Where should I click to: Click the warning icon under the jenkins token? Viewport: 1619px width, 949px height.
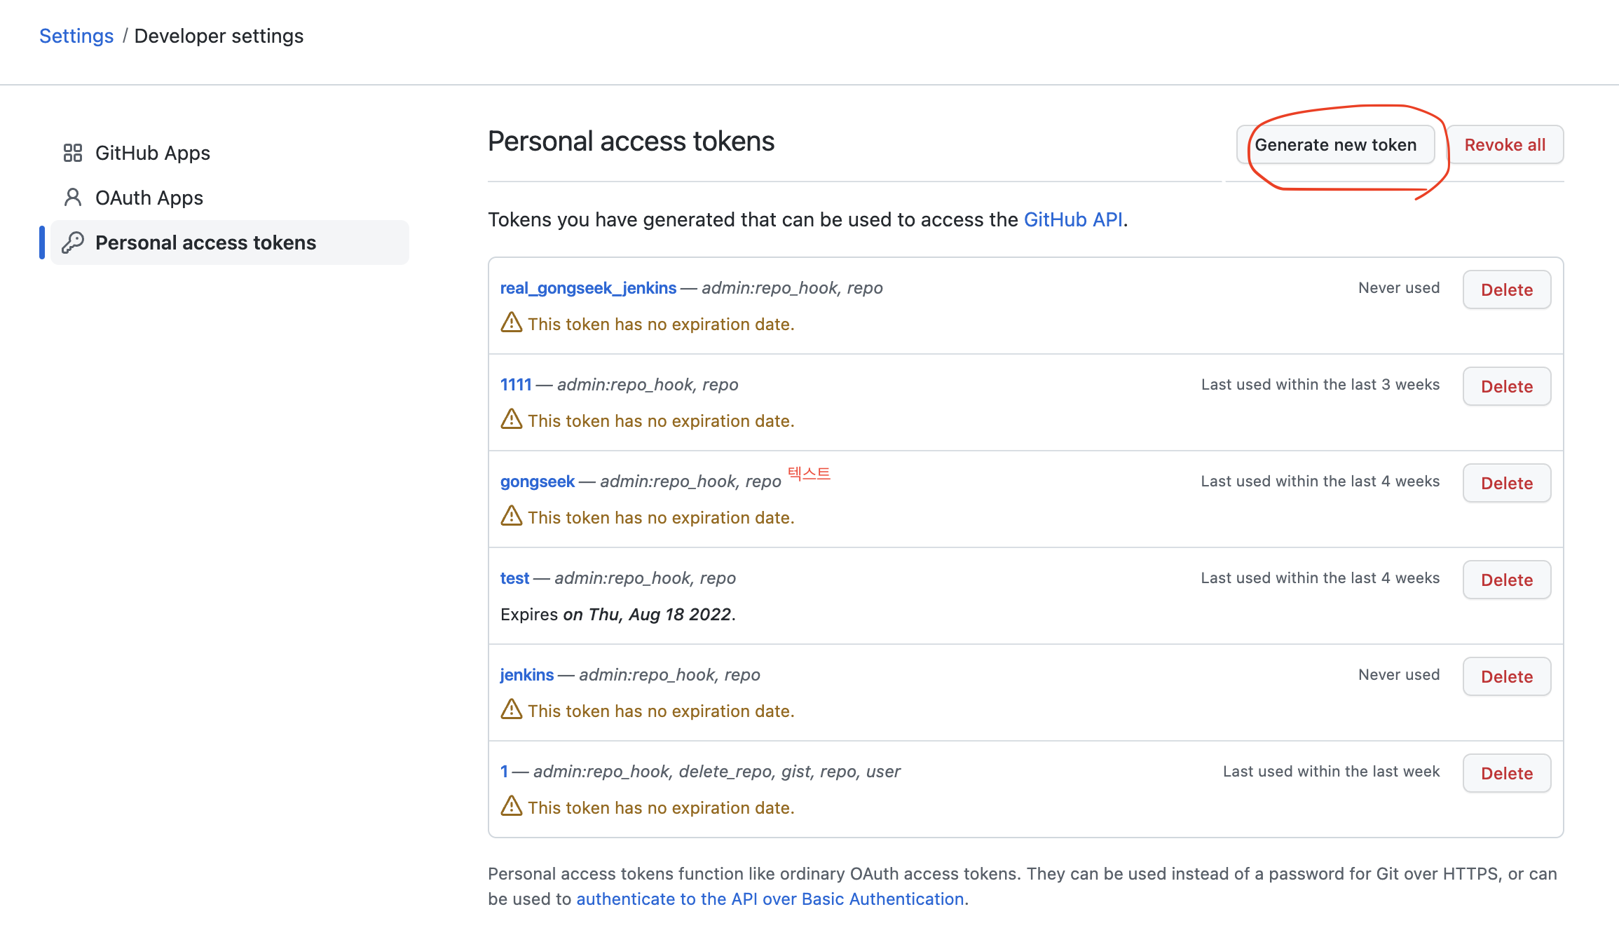pos(512,709)
